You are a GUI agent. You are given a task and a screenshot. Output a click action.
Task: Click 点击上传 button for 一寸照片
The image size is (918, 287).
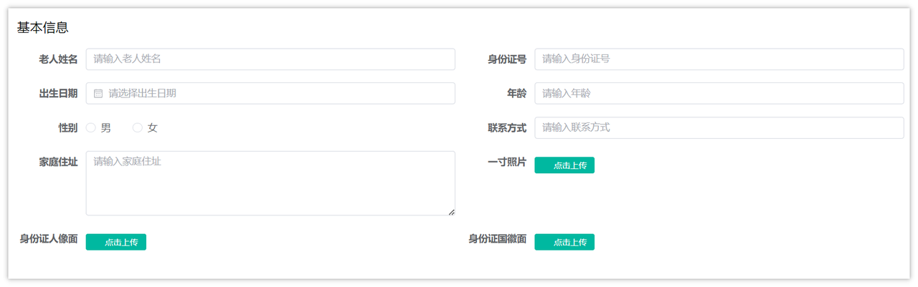[x=564, y=165]
